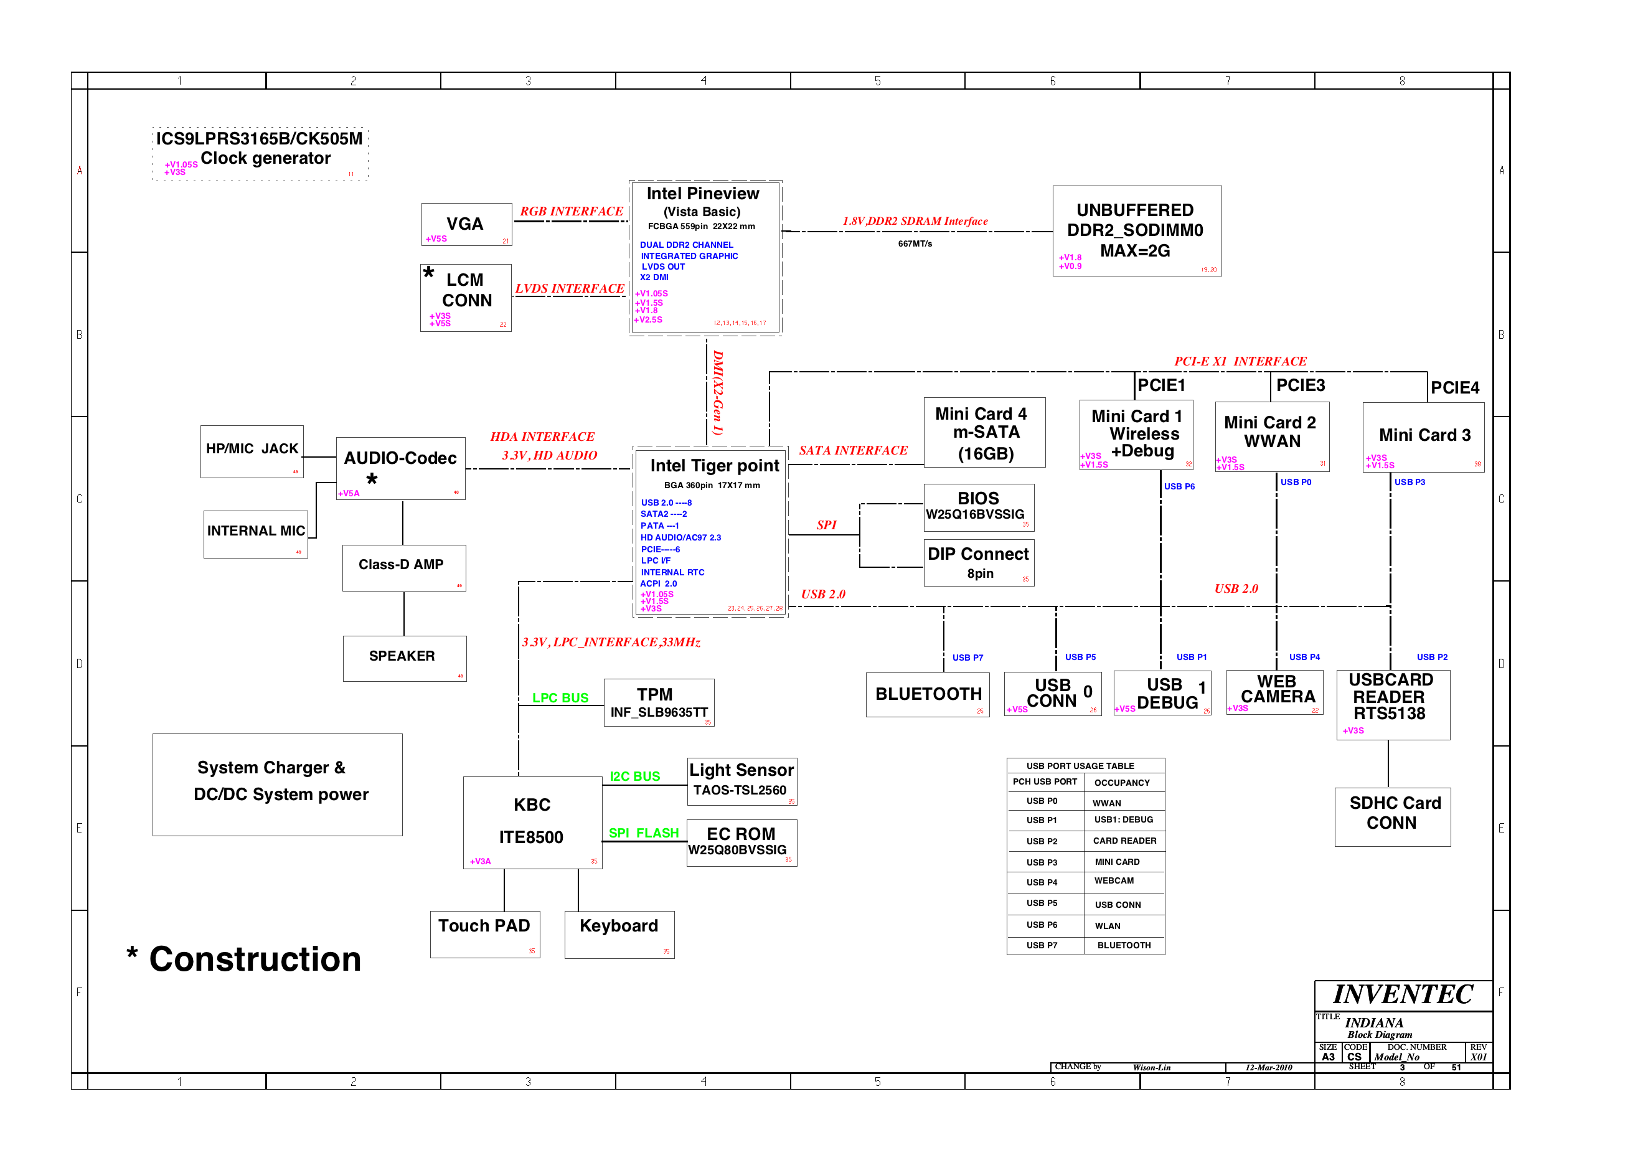
Task: Click the green I2C BUS label
Action: pos(635,776)
